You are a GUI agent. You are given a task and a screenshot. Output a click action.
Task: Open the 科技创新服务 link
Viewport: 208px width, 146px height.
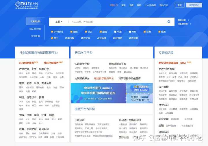27,63
